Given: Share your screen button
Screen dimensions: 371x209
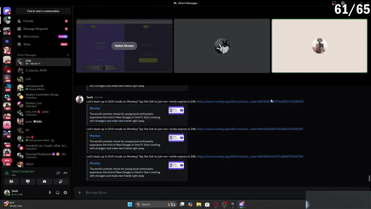Looking at the screenshot, I should [x=28, y=181].
